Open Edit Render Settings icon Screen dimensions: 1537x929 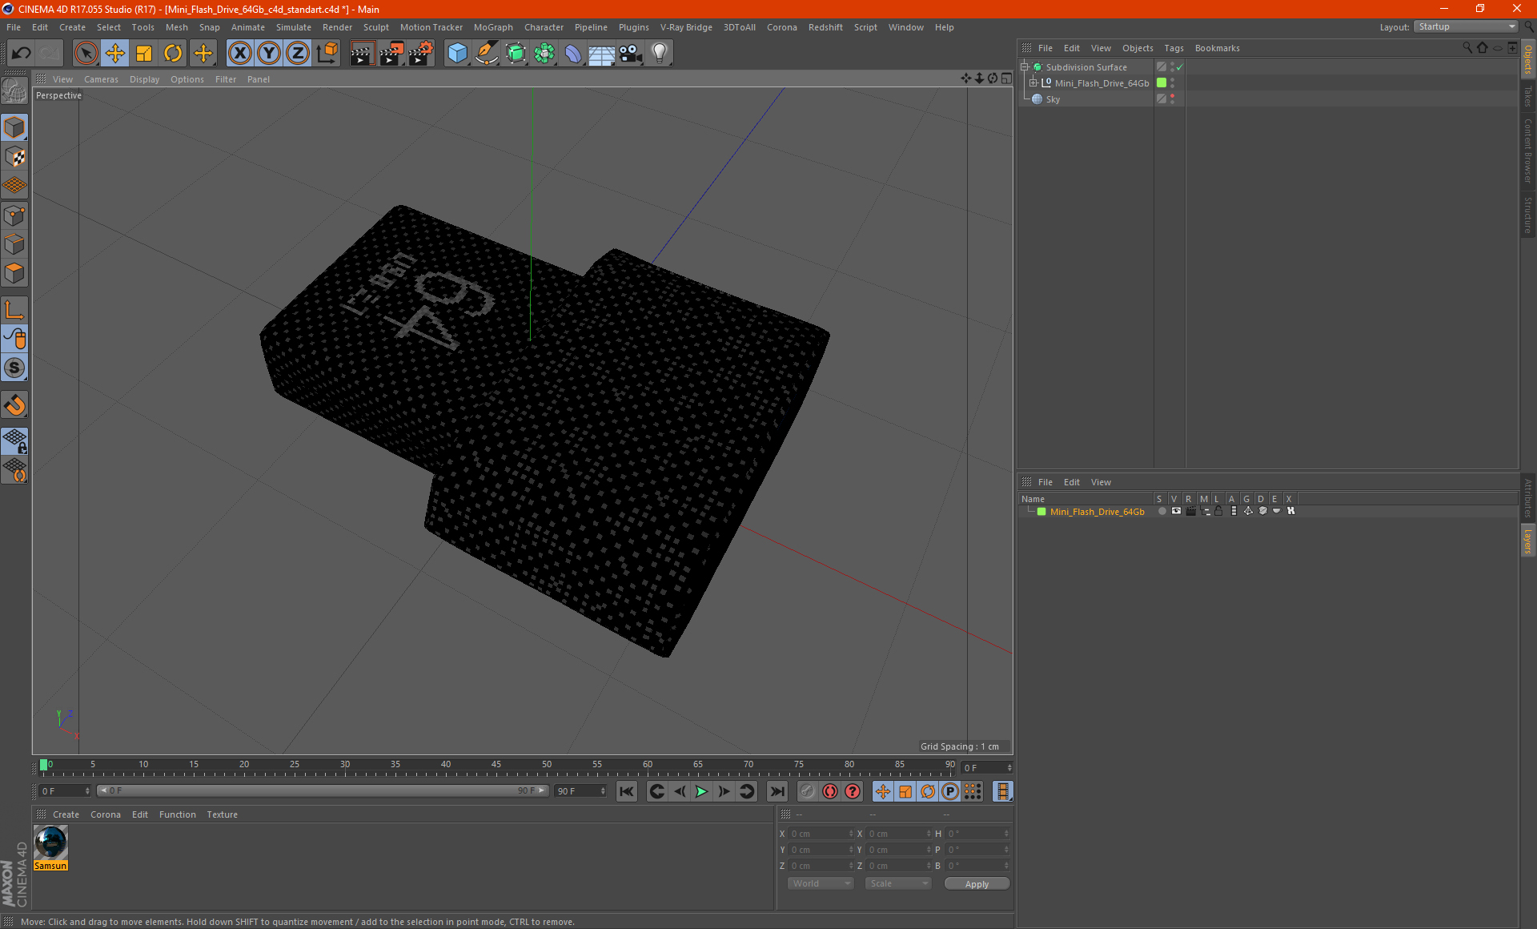click(421, 54)
